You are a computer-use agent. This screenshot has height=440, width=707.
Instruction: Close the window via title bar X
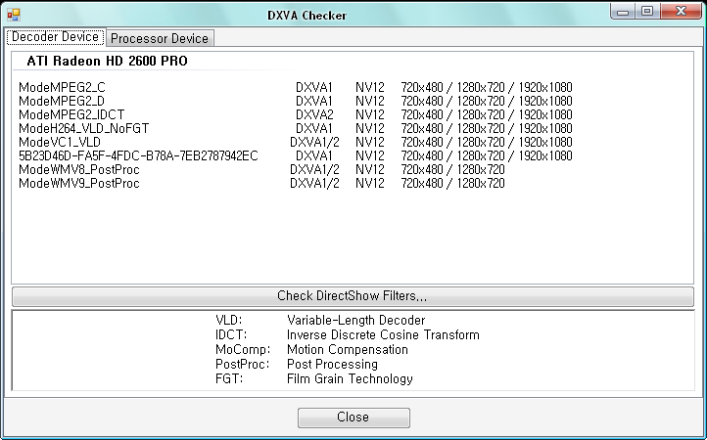(x=681, y=12)
